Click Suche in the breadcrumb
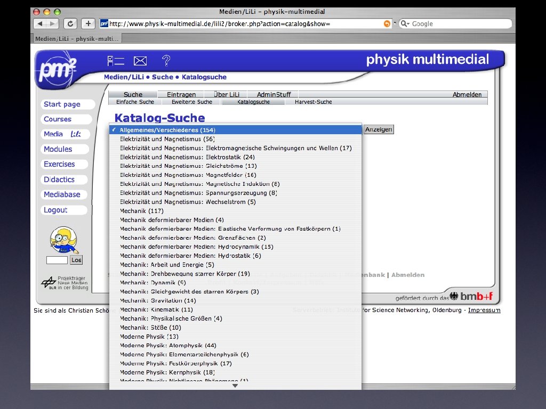The width and height of the screenshot is (546, 409). (x=162, y=77)
